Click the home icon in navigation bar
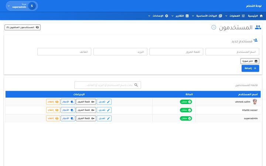The height and width of the screenshot is (166, 266). pyautogui.click(x=261, y=16)
